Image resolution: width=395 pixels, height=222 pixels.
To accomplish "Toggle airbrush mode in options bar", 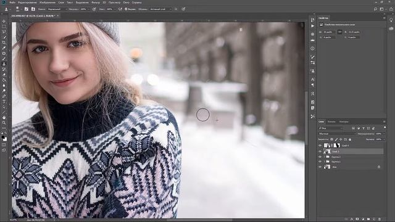I will (x=120, y=9).
